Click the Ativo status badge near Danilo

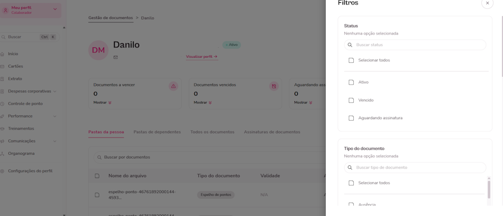point(231,45)
